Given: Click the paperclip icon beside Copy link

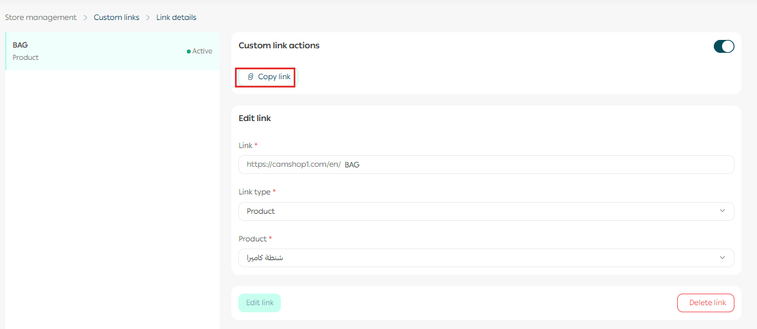Looking at the screenshot, I should 251,77.
